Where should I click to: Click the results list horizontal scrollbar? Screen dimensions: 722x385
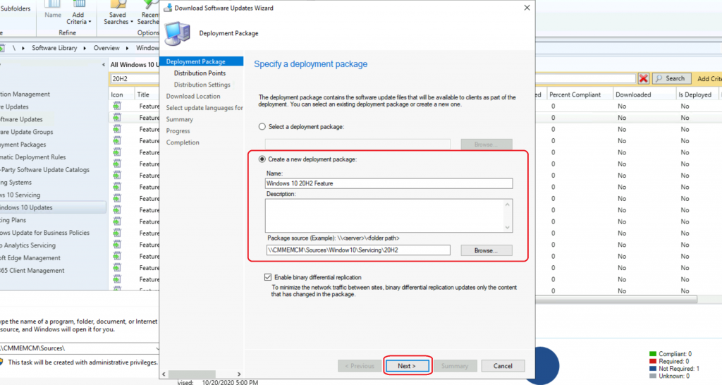[616, 300]
